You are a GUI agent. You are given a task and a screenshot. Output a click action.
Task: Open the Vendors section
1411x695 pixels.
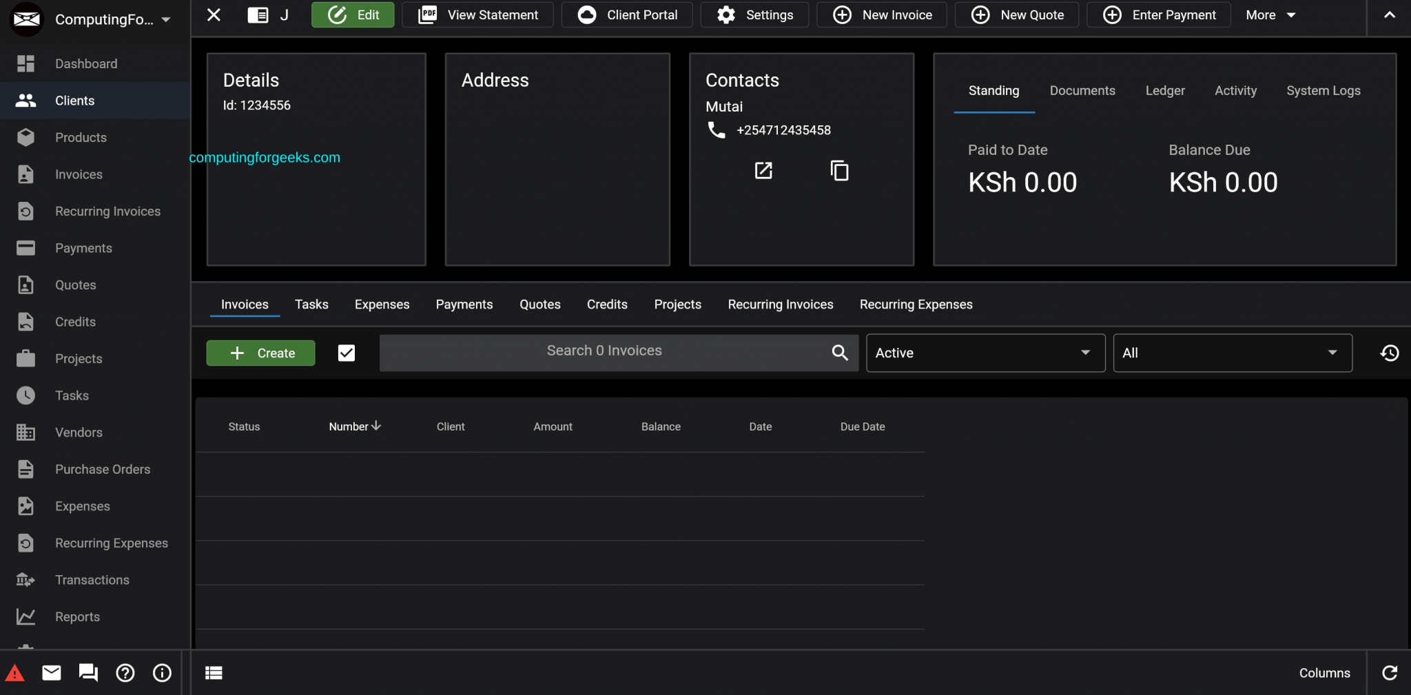coord(78,432)
